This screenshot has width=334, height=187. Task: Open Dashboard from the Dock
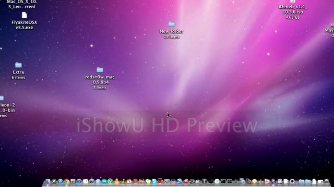[x=54, y=181]
